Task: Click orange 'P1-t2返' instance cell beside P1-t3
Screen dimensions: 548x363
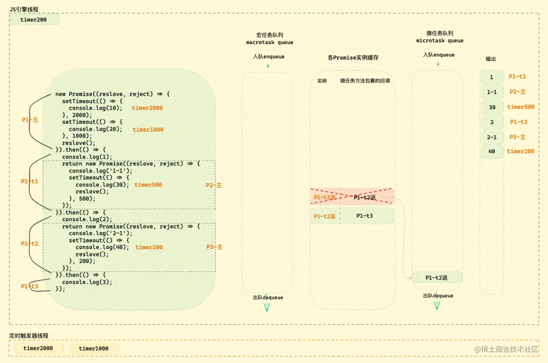Action: (x=325, y=216)
